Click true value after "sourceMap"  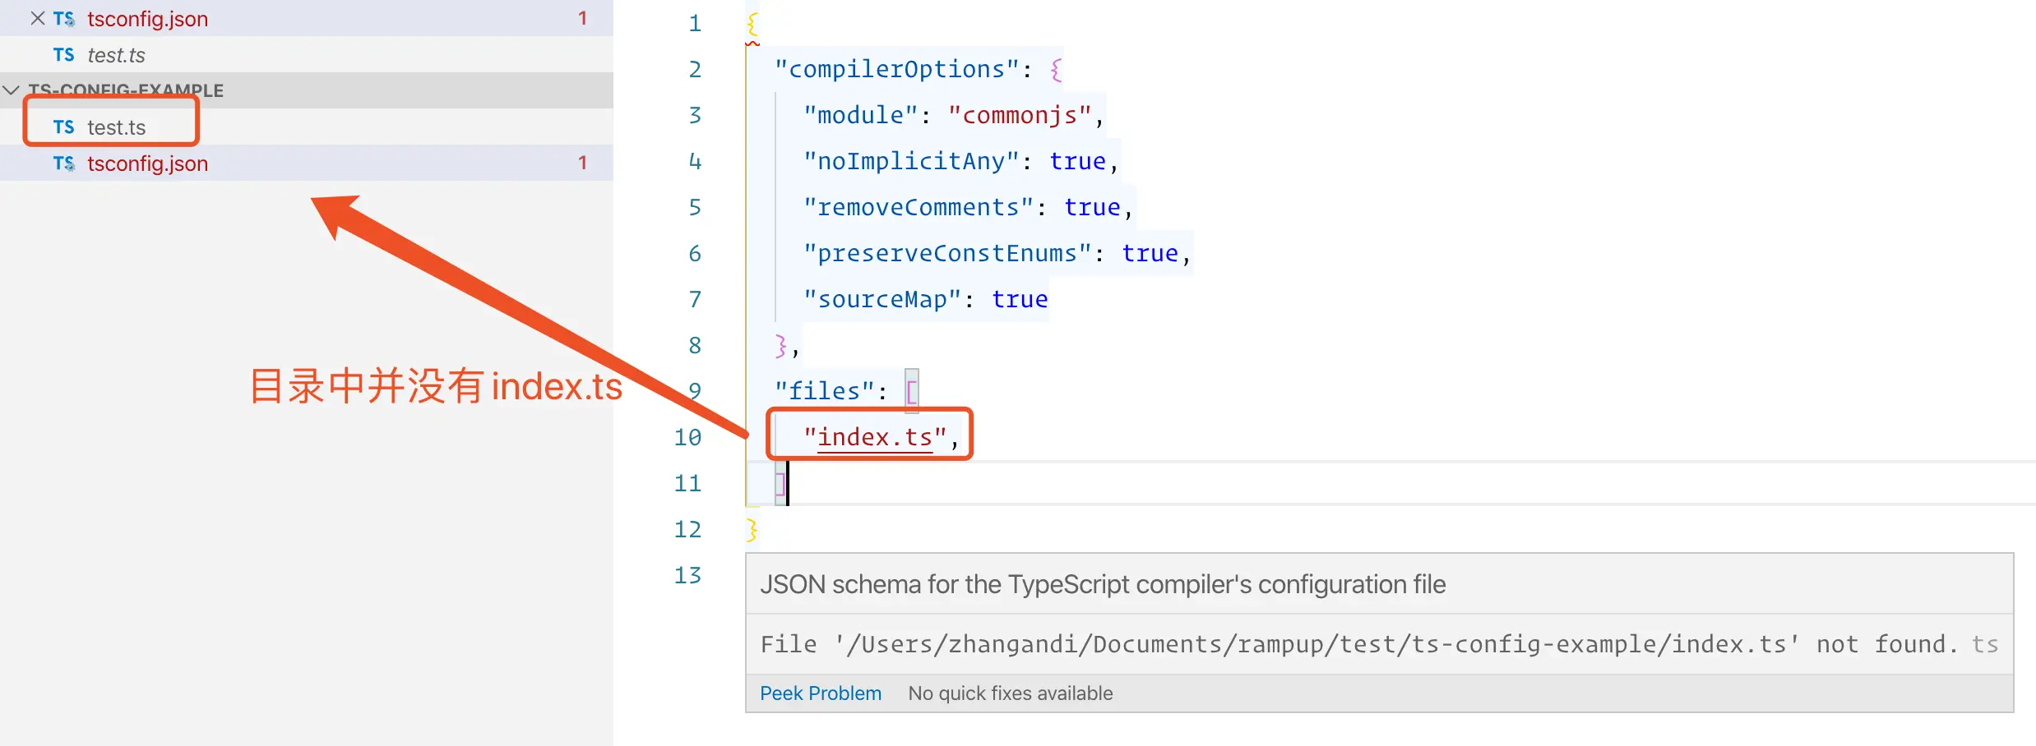pyautogui.click(x=1020, y=299)
